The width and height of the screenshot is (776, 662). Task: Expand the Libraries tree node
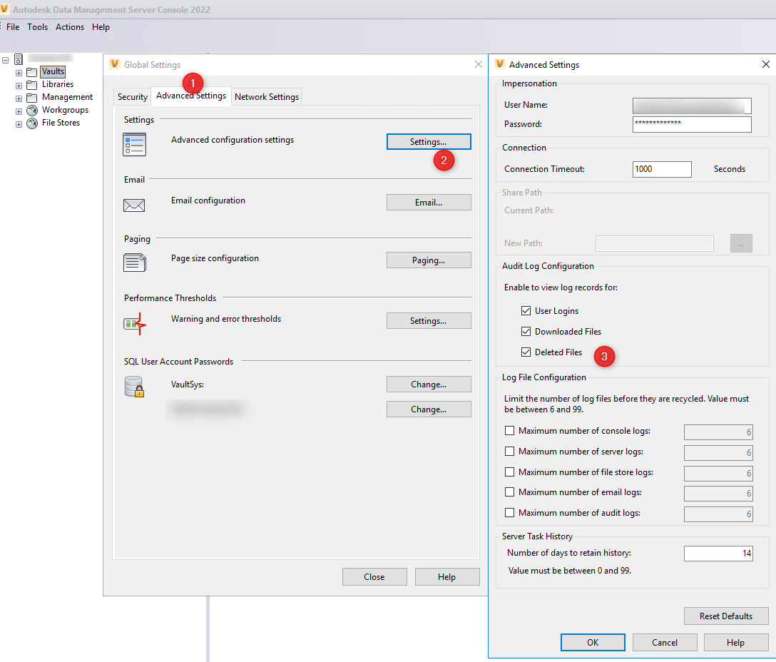pos(18,84)
